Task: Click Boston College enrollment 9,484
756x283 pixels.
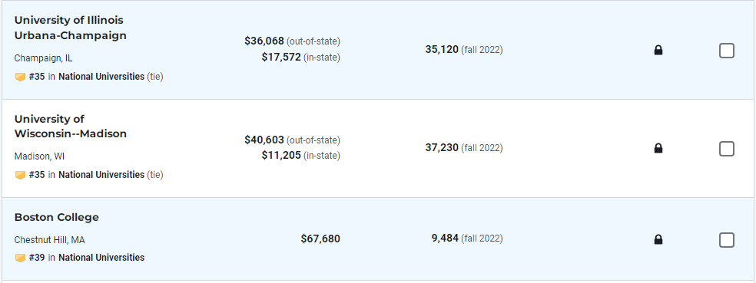Action: click(445, 239)
